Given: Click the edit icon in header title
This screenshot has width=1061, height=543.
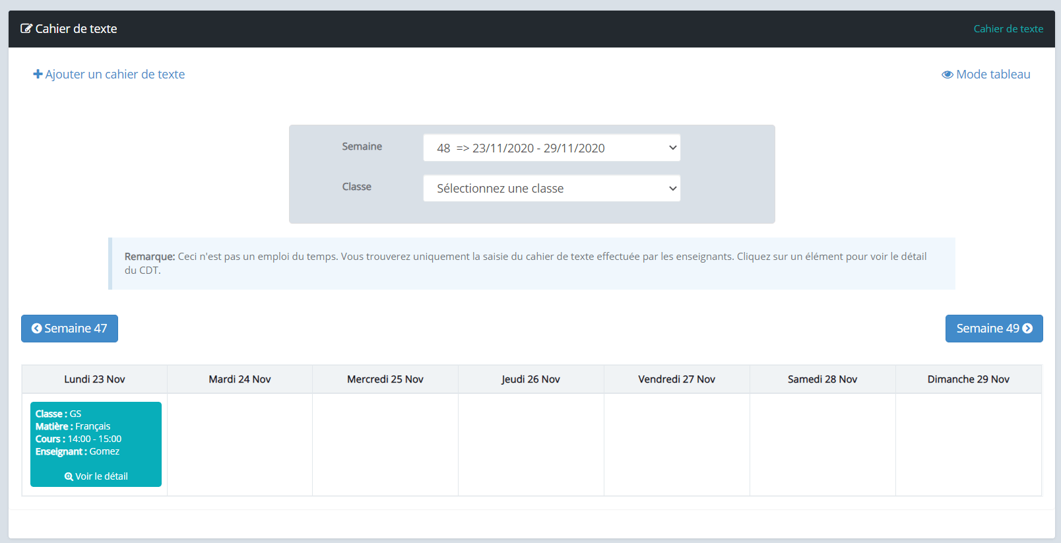Looking at the screenshot, I should click(x=26, y=28).
